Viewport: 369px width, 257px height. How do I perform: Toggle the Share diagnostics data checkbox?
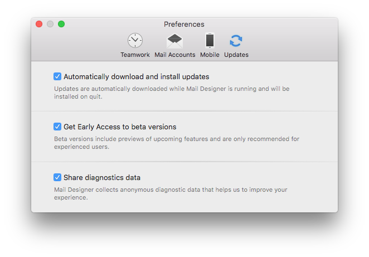coord(57,177)
